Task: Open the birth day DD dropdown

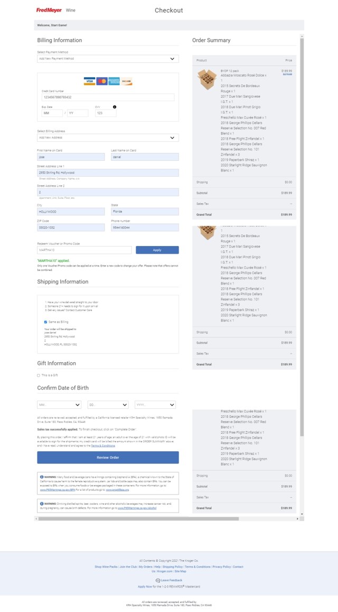Action: (x=108, y=405)
